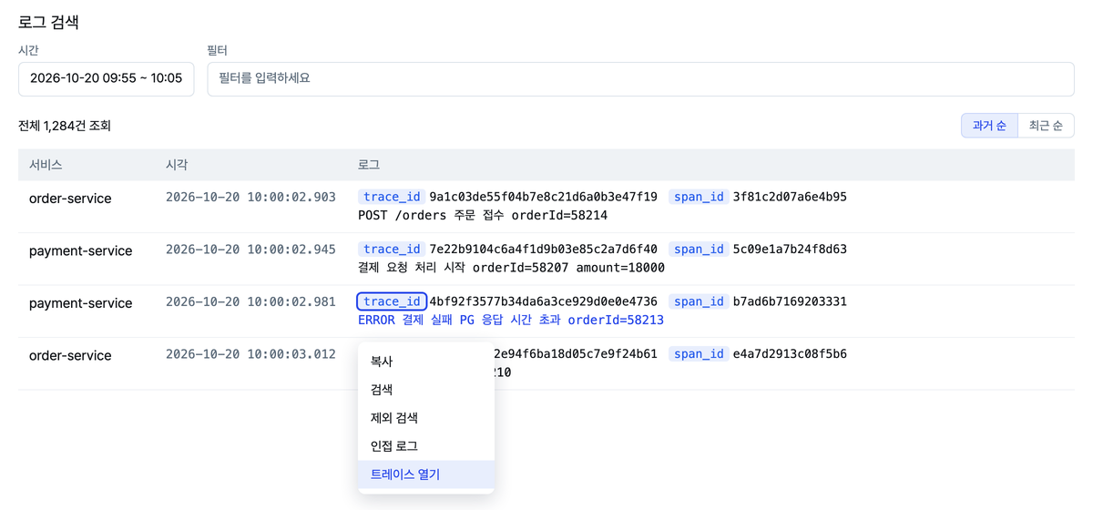Viewport: 1093px width, 510px height.
Task: Click span value e4a7d2913c08f5b6
Action: (x=790, y=353)
